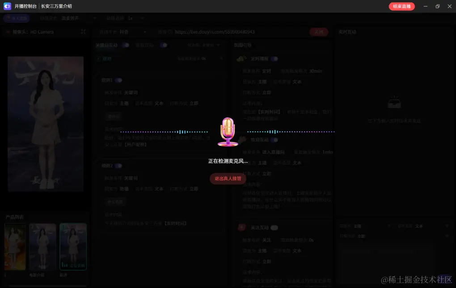Toggle the 规则2 switch

(118, 166)
